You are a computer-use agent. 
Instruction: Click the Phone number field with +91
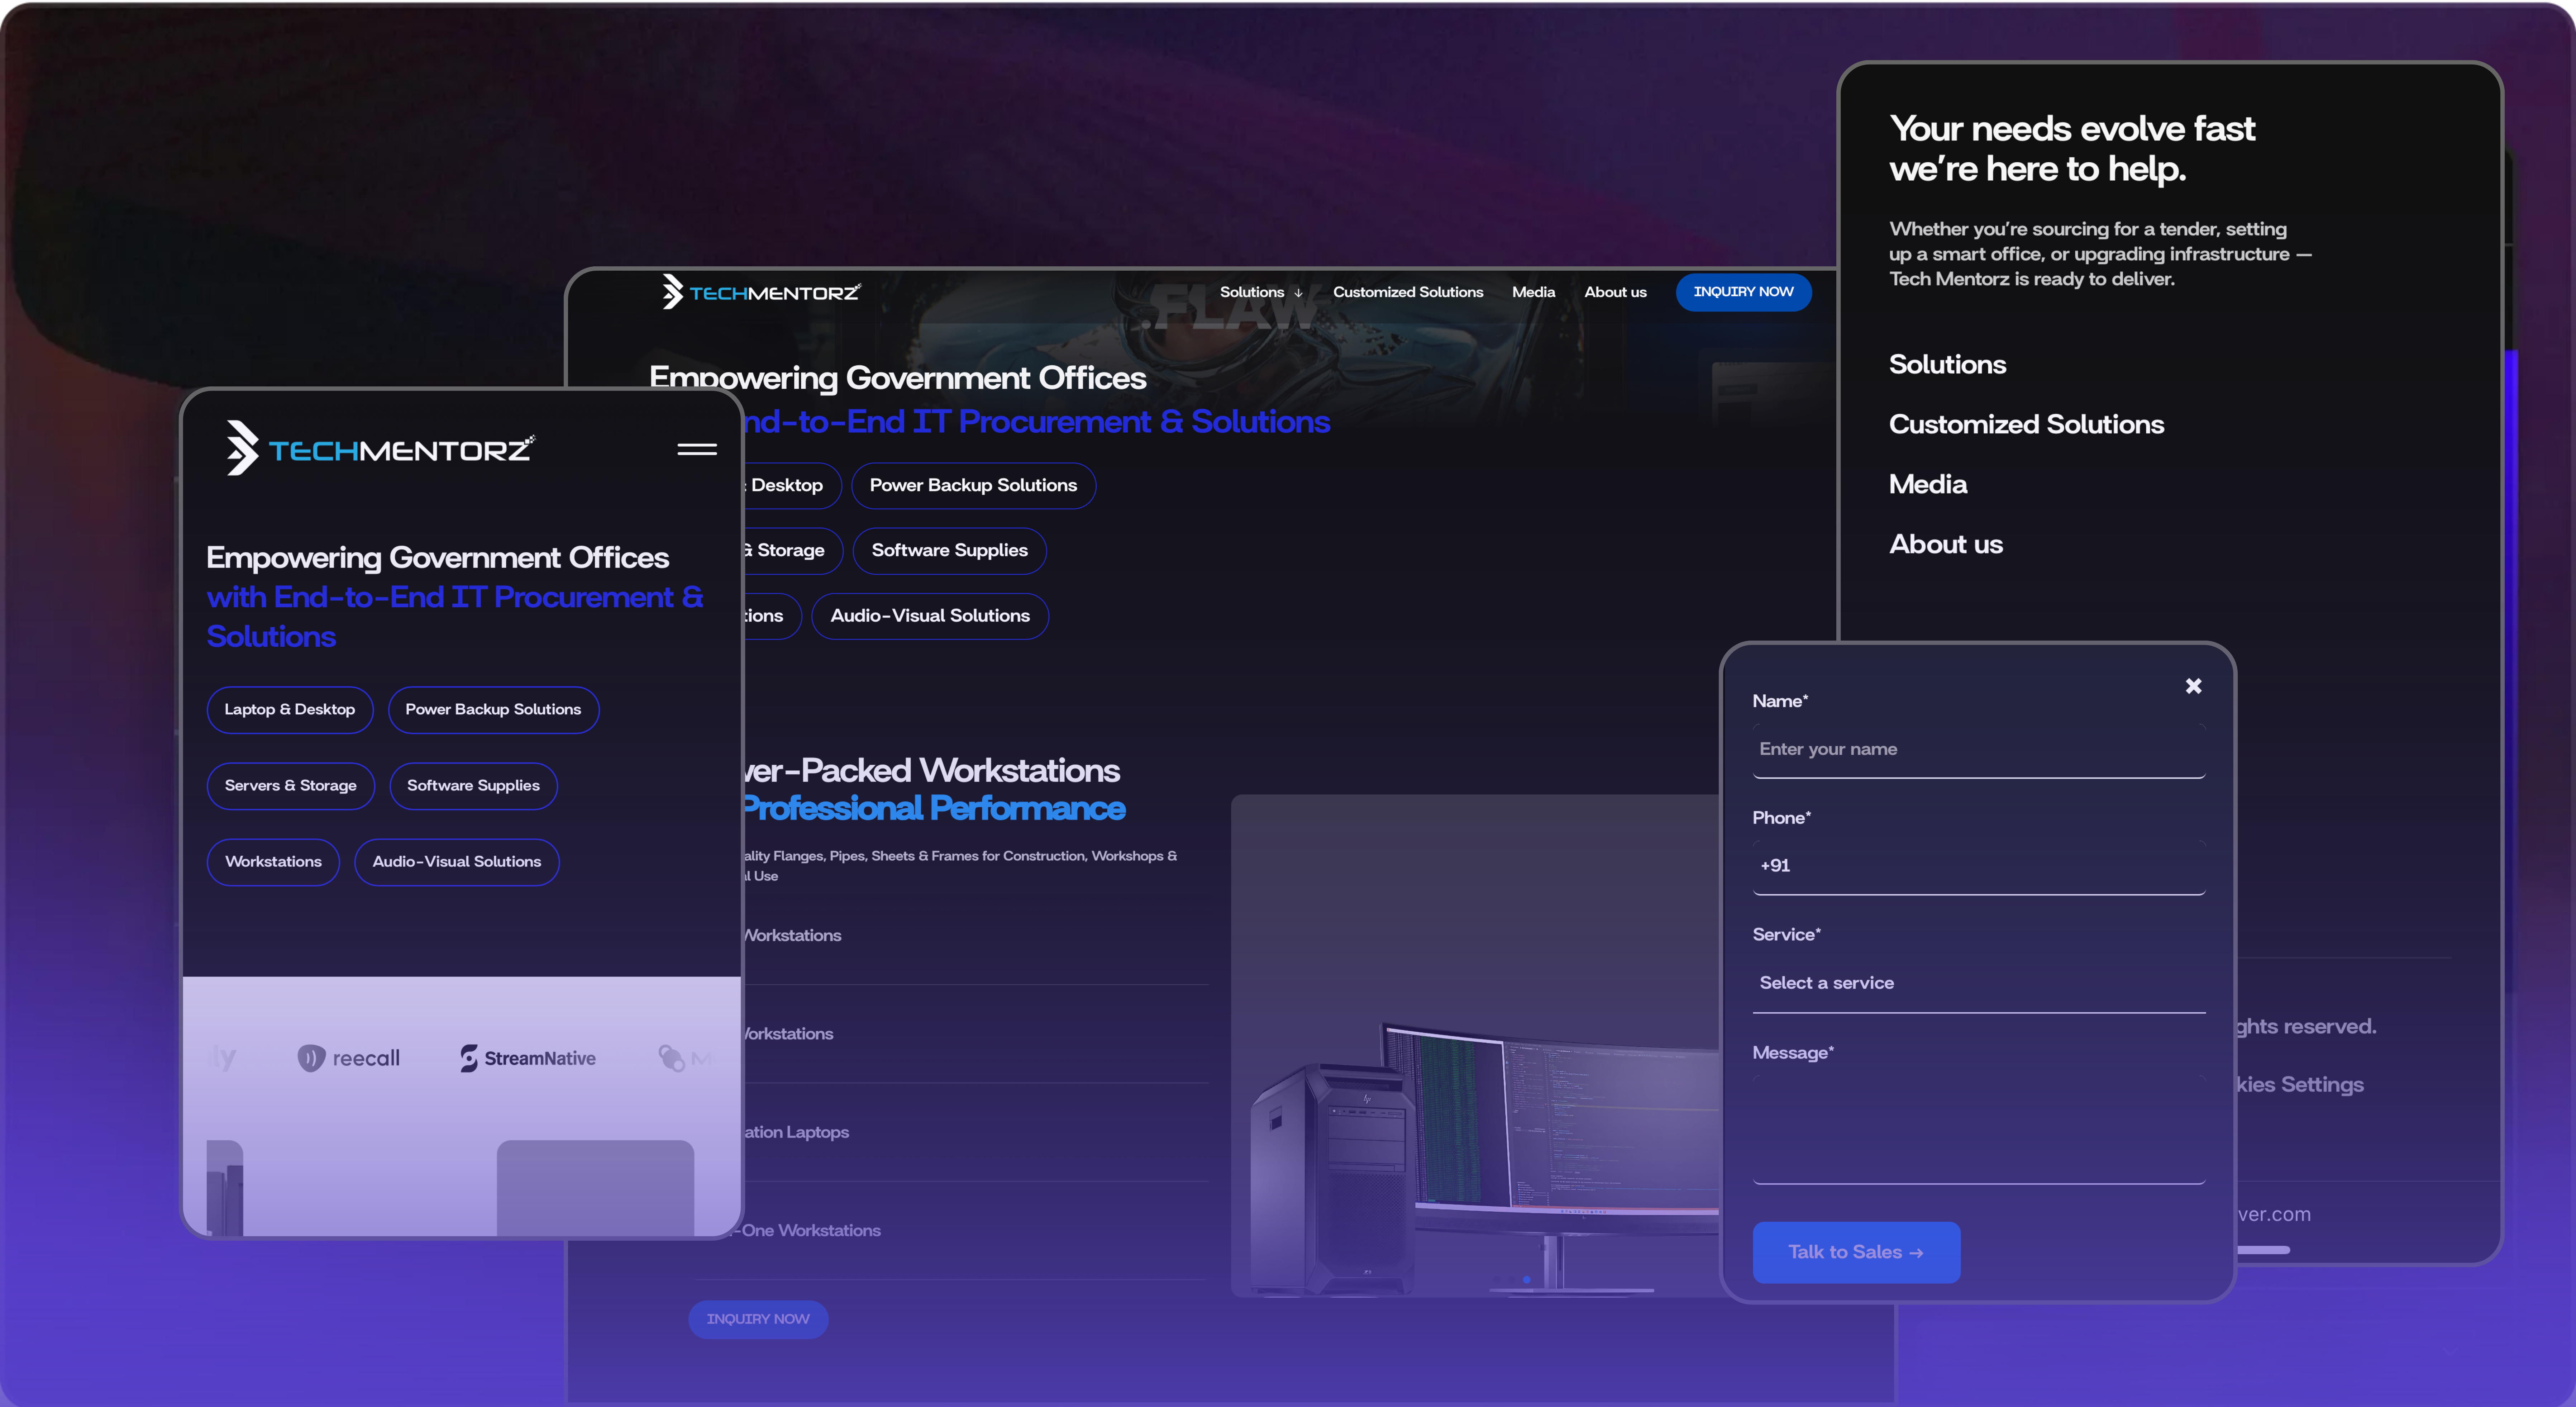point(1978,866)
